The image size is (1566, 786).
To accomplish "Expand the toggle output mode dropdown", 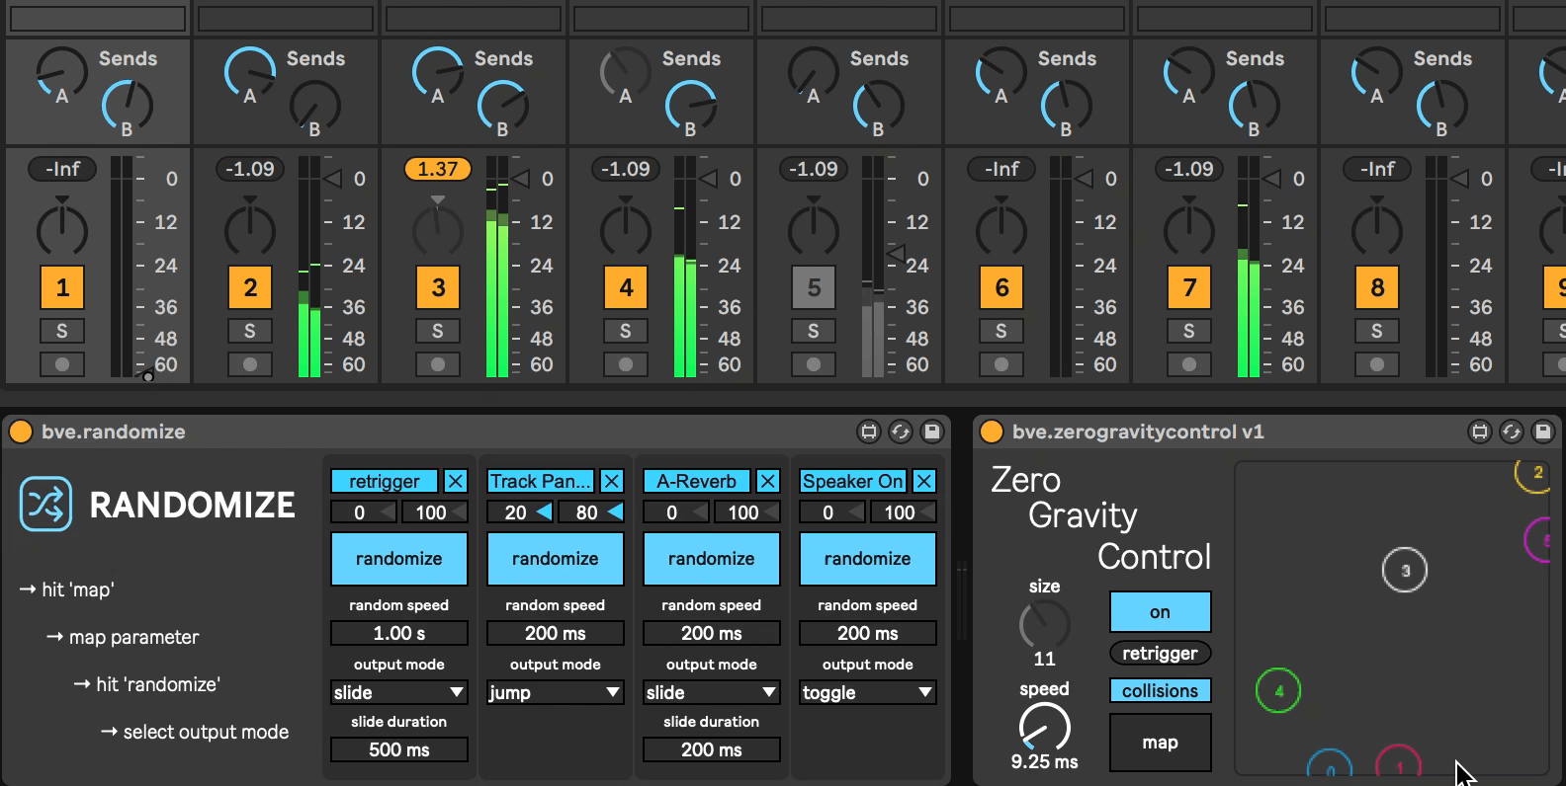I will point(867,692).
